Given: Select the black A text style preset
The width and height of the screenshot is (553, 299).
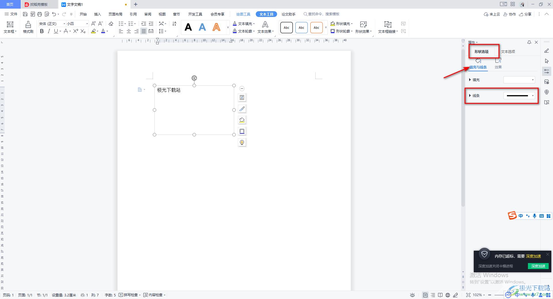Looking at the screenshot, I should pos(188,27).
